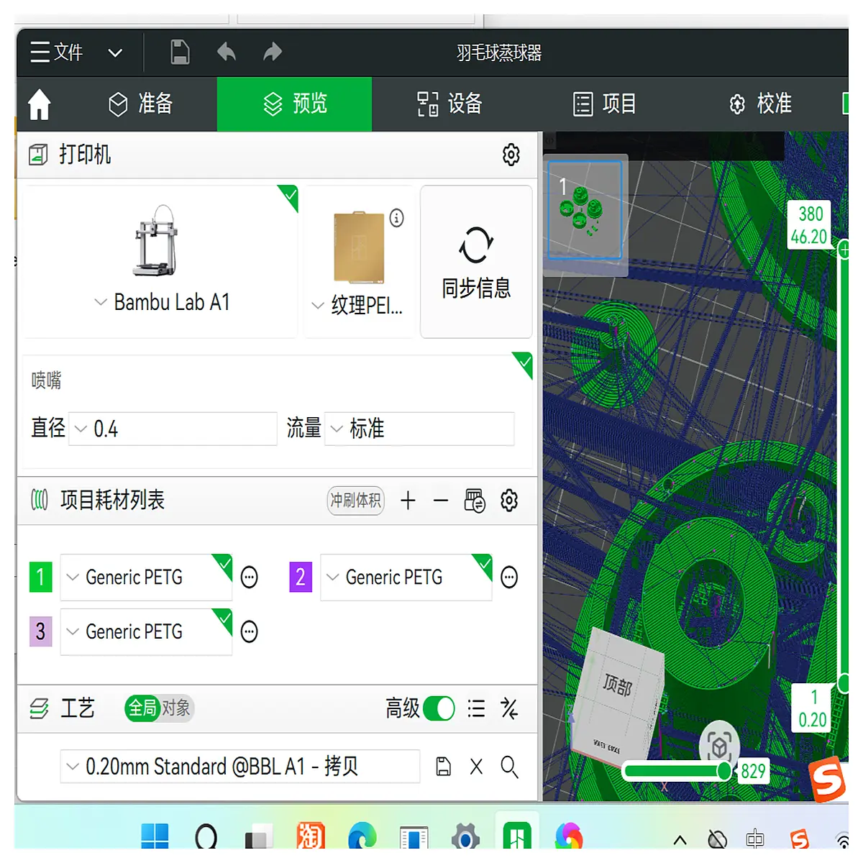Switch the process scope to 对象
863x863 pixels.
tap(177, 708)
